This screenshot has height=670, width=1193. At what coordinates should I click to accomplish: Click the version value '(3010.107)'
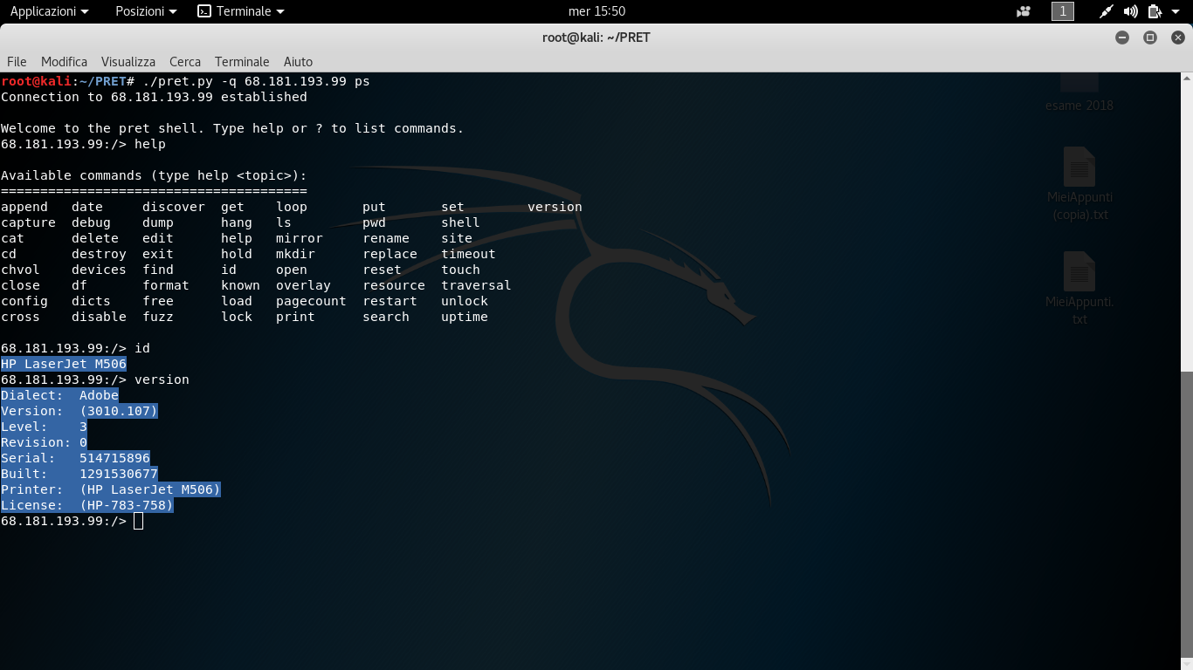coord(119,411)
